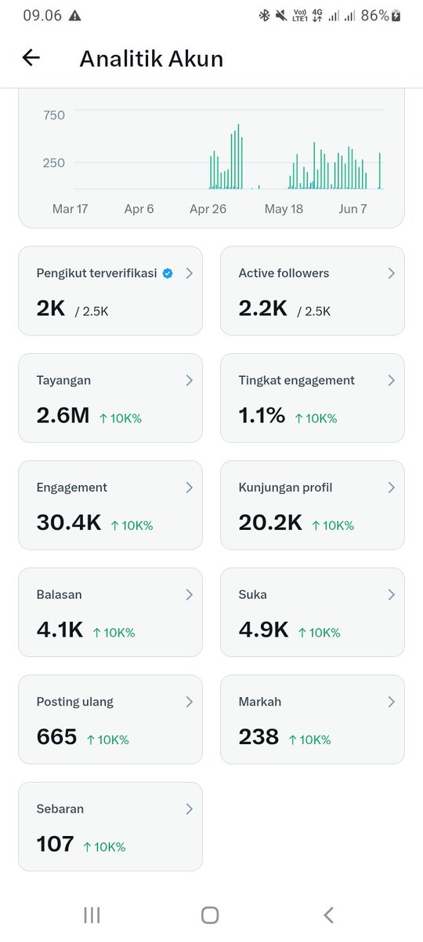Tap the battery icon in status bar
423x942 pixels.
click(397, 16)
